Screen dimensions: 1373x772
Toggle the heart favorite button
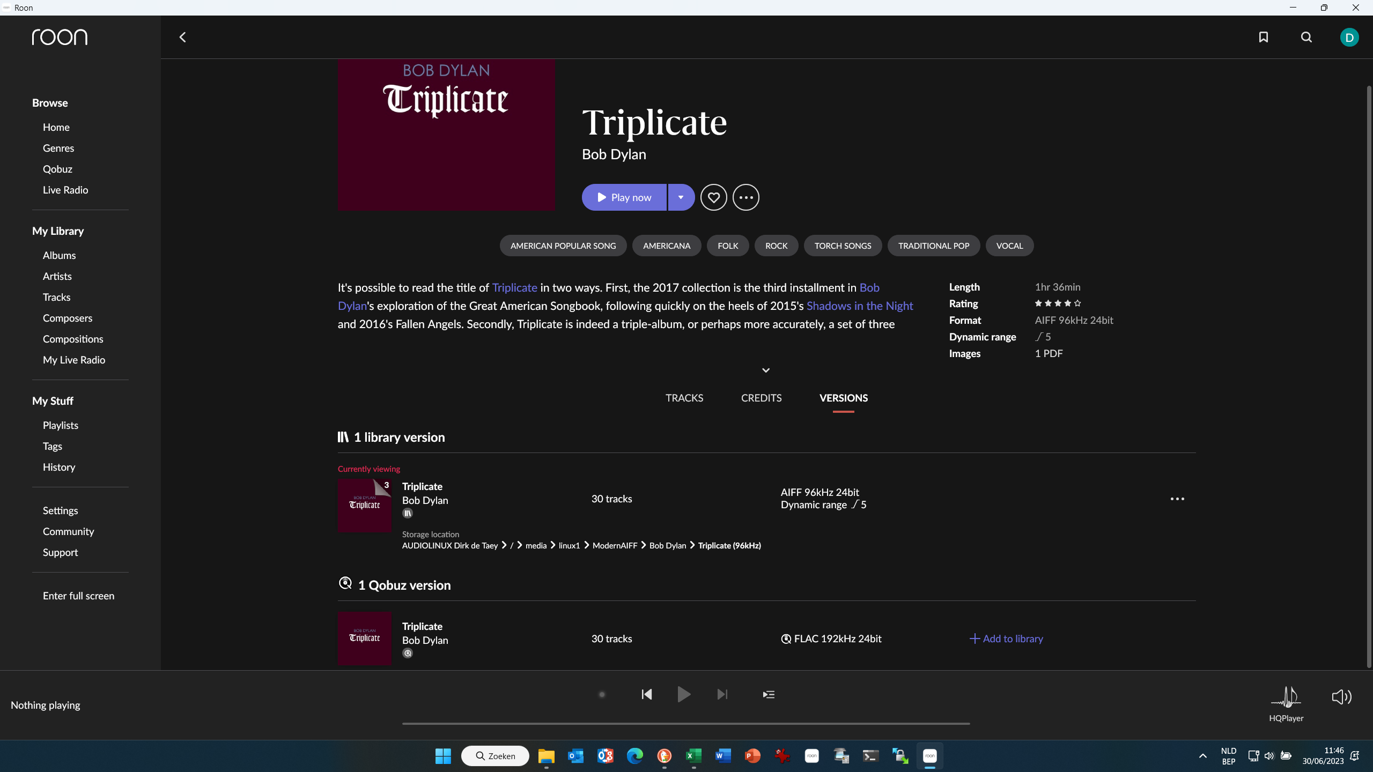tap(713, 197)
